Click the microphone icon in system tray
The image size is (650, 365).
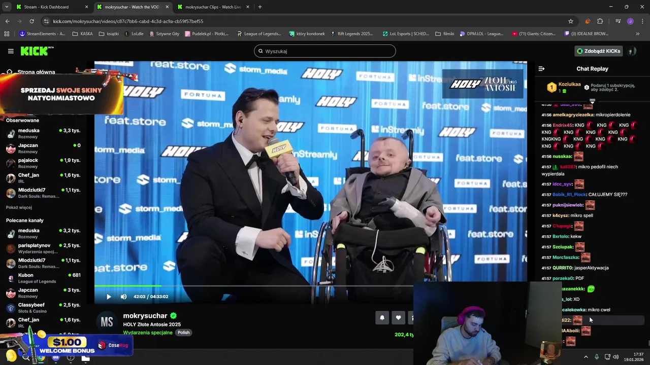point(597,357)
